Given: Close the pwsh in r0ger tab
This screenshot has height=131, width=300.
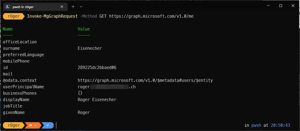Looking at the screenshot, I should point(62,7).
